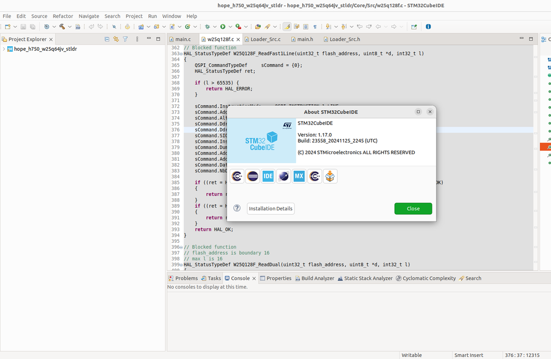
Task: Click the green Close button
Action: pyautogui.click(x=413, y=209)
